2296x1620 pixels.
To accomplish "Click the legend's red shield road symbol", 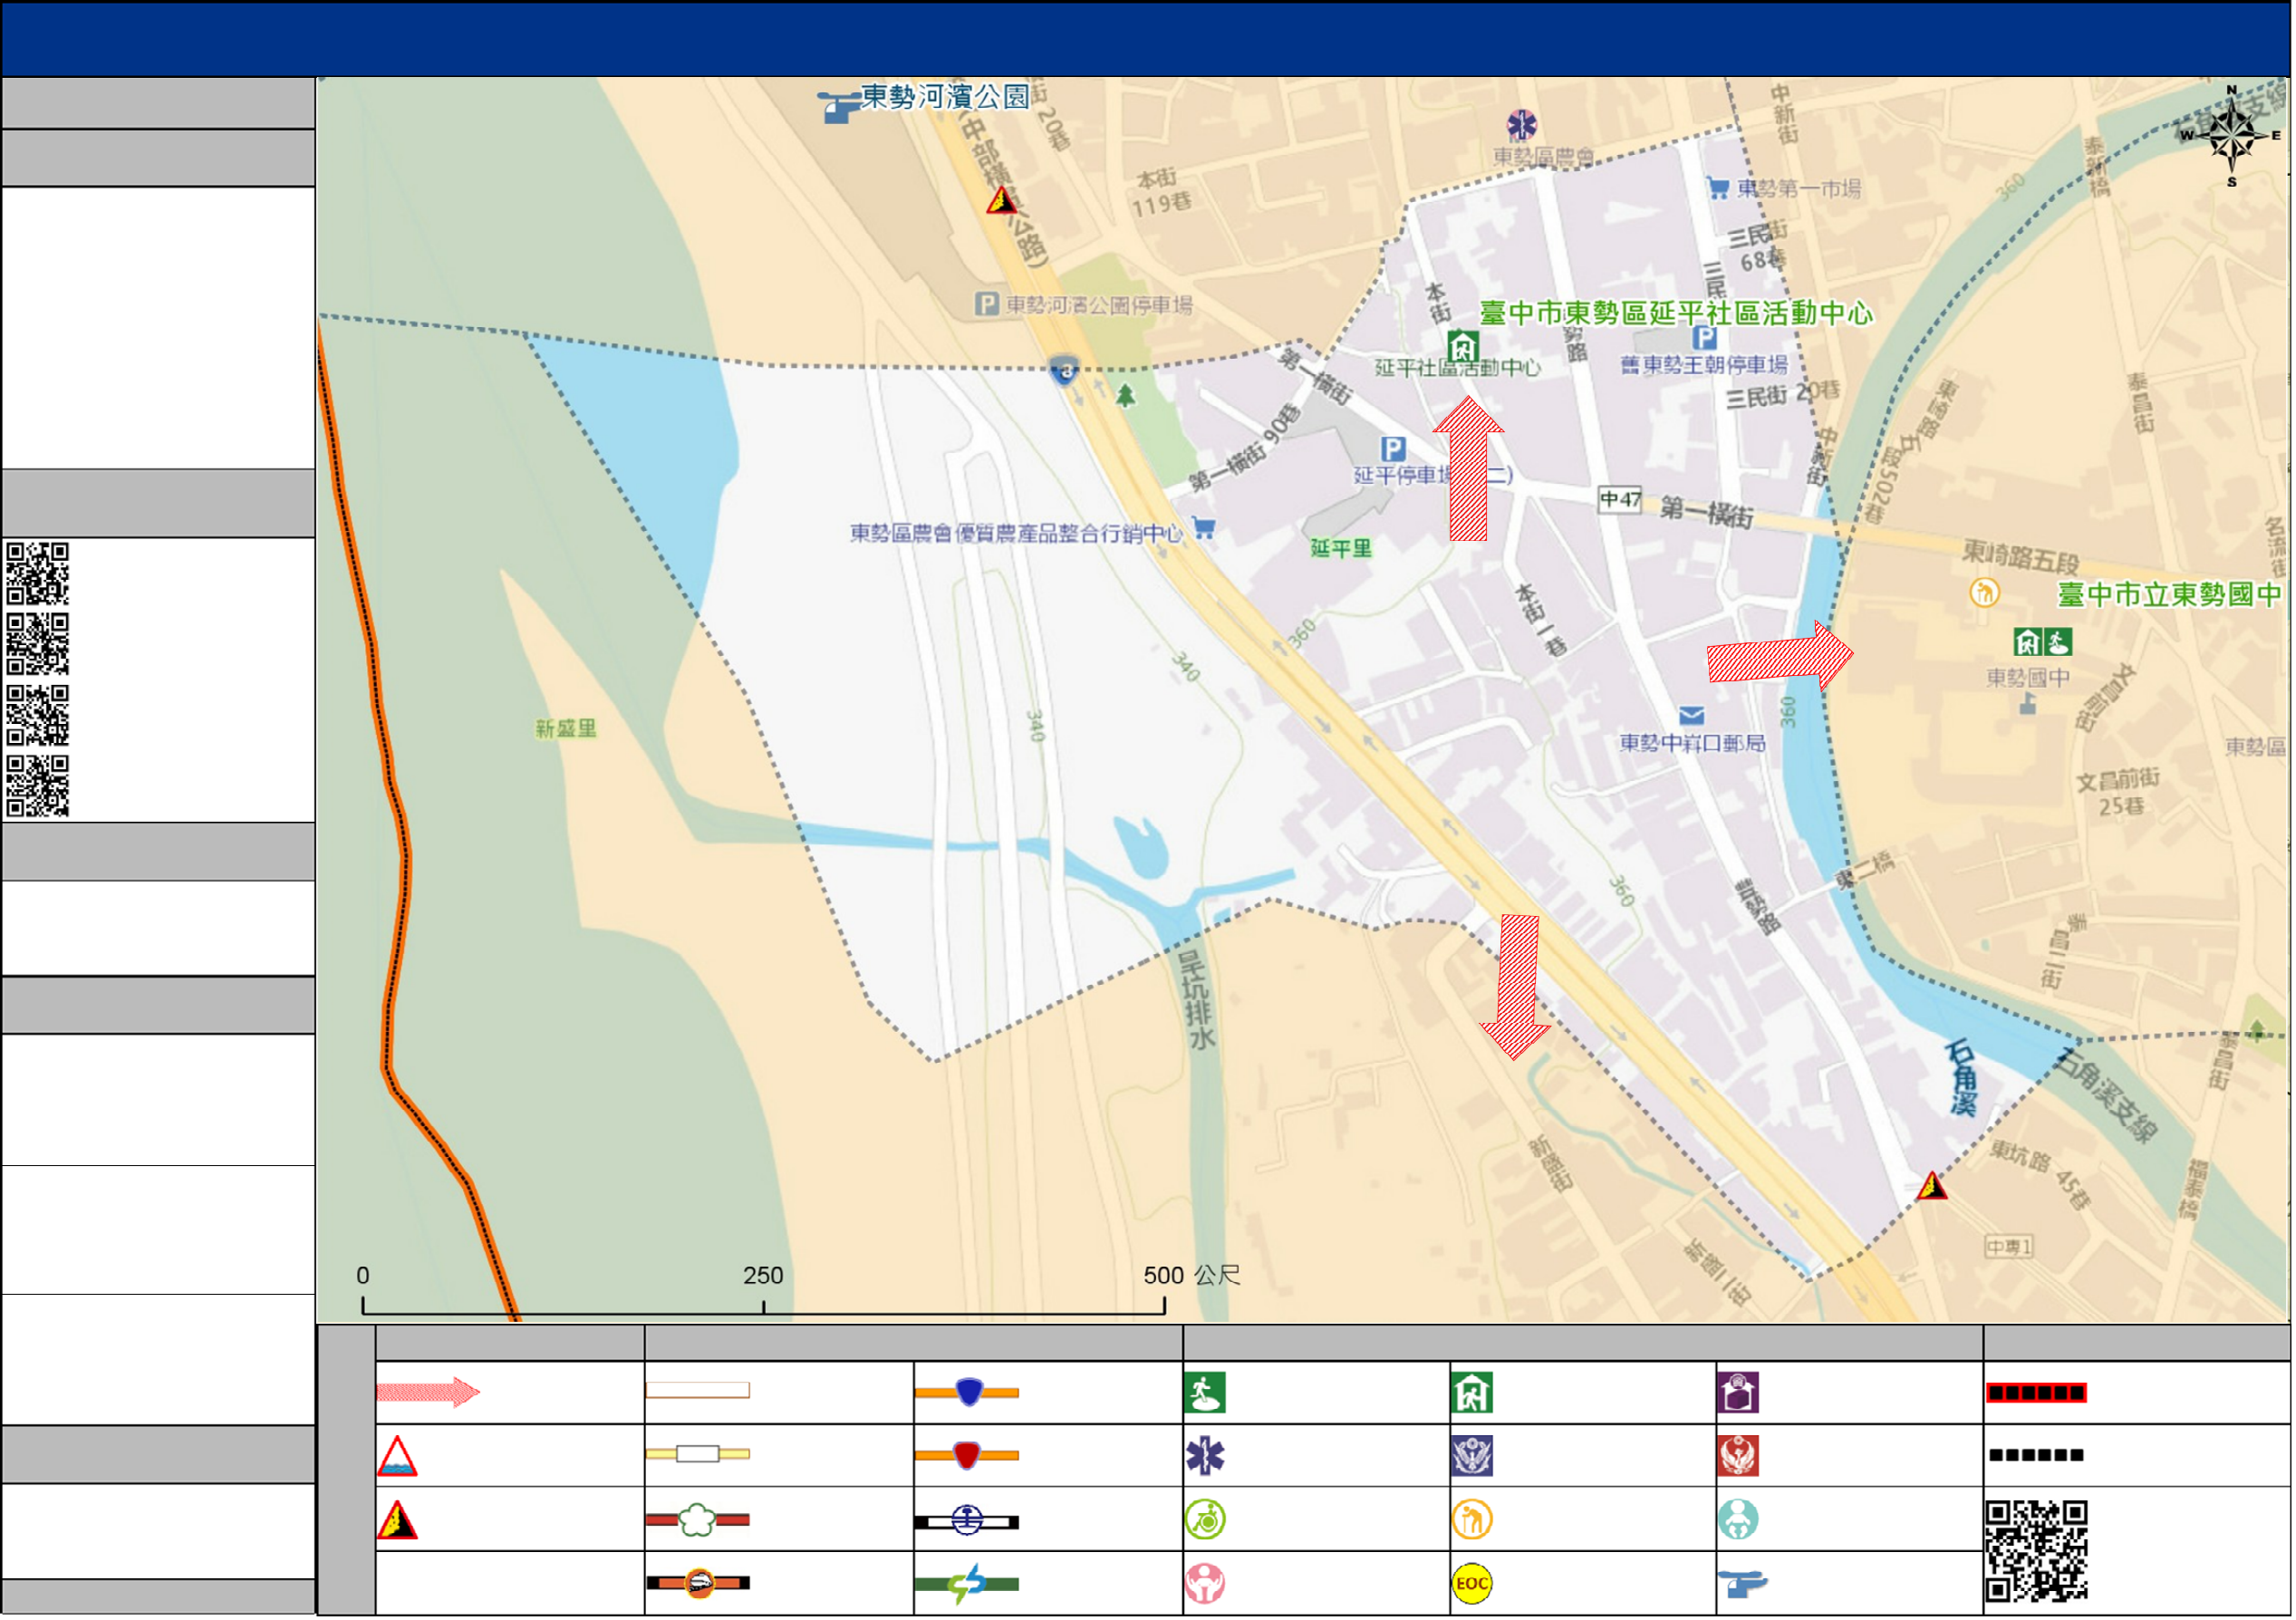I will tap(967, 1456).
